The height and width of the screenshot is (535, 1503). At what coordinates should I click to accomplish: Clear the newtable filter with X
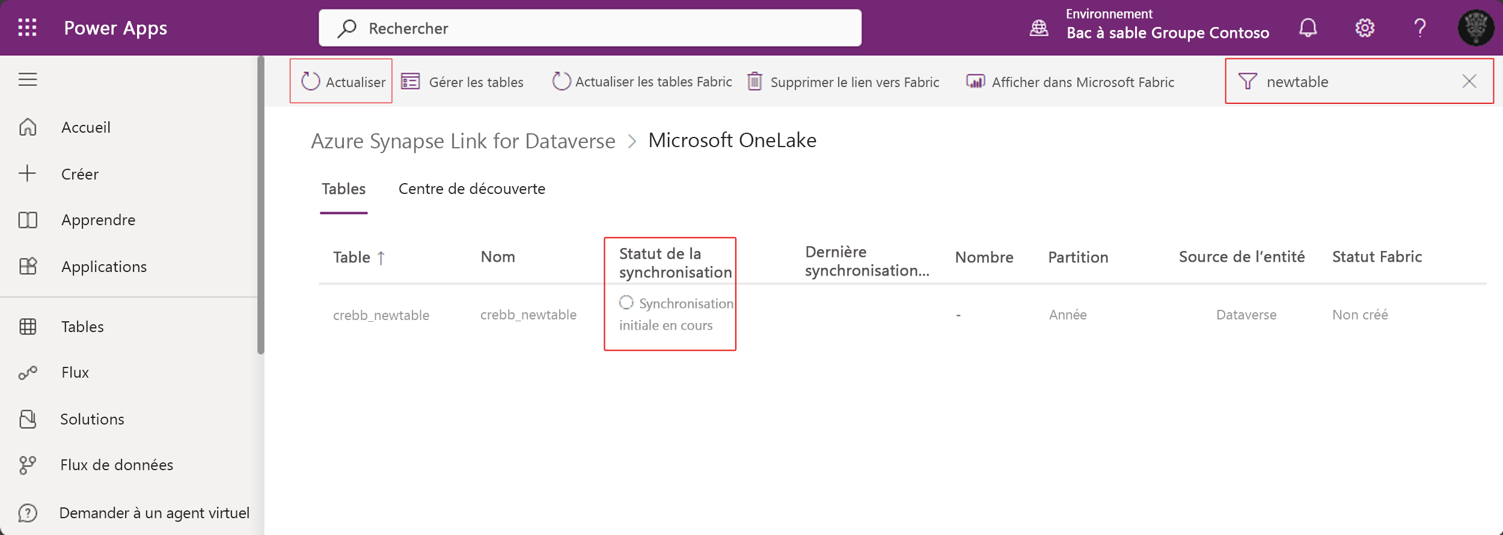pos(1469,81)
